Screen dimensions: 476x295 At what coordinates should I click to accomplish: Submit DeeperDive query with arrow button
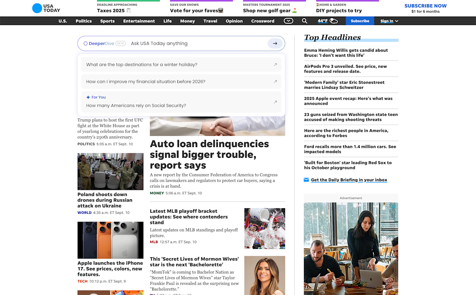pyautogui.click(x=275, y=44)
